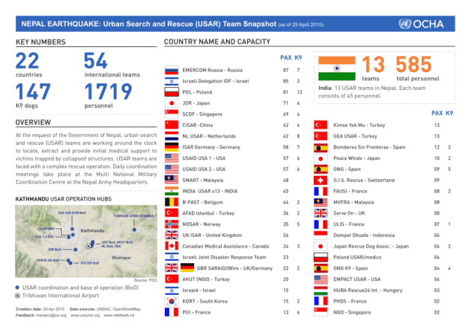Click the Germany flag next to ISAR Germany
This screenshot has width=471, height=333.
click(x=172, y=147)
